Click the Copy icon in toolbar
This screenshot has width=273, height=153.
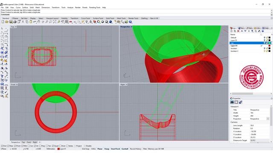27,22
